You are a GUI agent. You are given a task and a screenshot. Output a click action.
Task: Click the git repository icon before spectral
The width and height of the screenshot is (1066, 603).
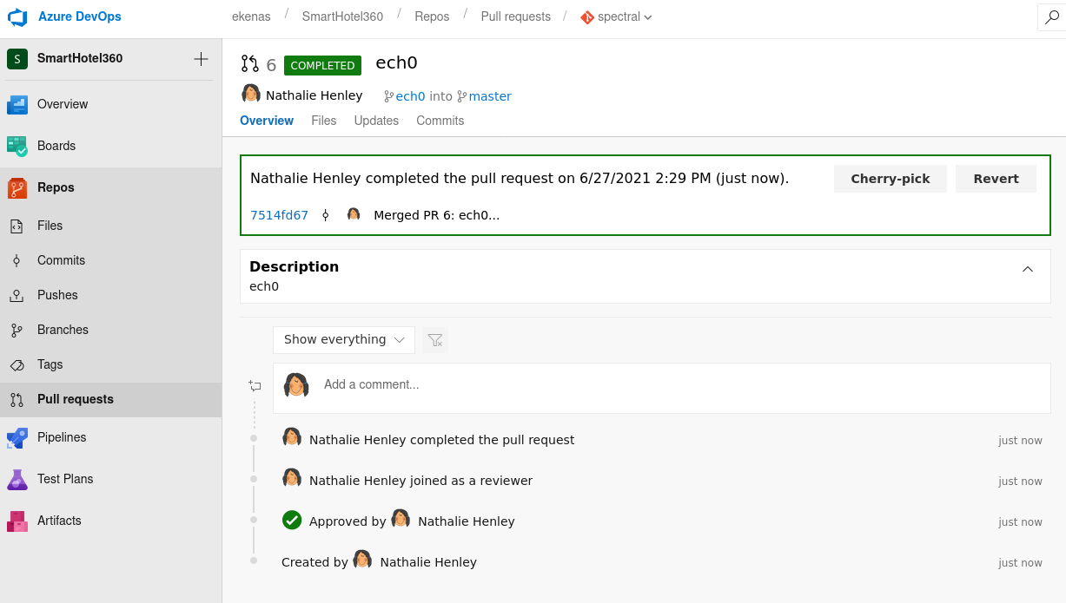click(x=587, y=16)
